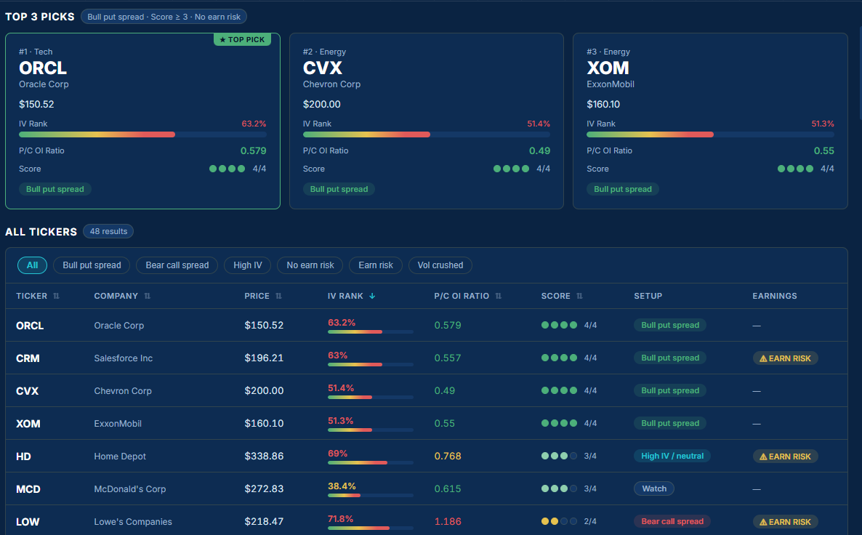
Task: Click $160.10 price on XOM card
Action: click(603, 105)
